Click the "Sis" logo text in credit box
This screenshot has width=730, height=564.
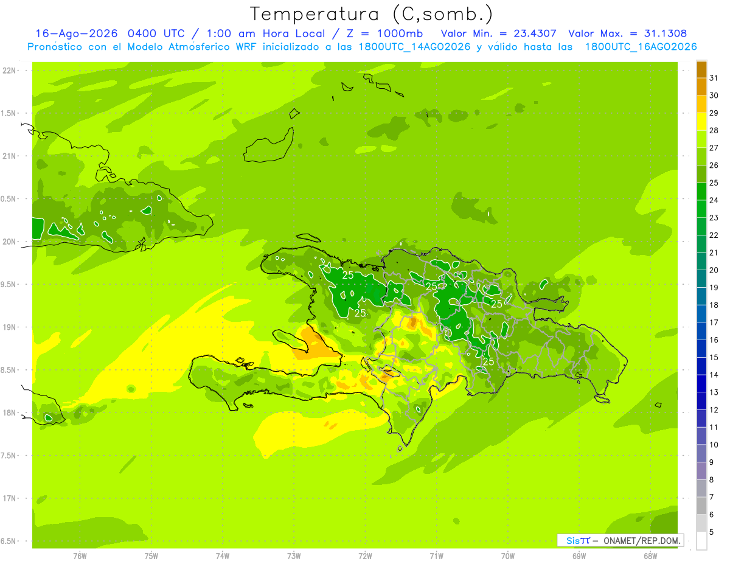coord(572,540)
